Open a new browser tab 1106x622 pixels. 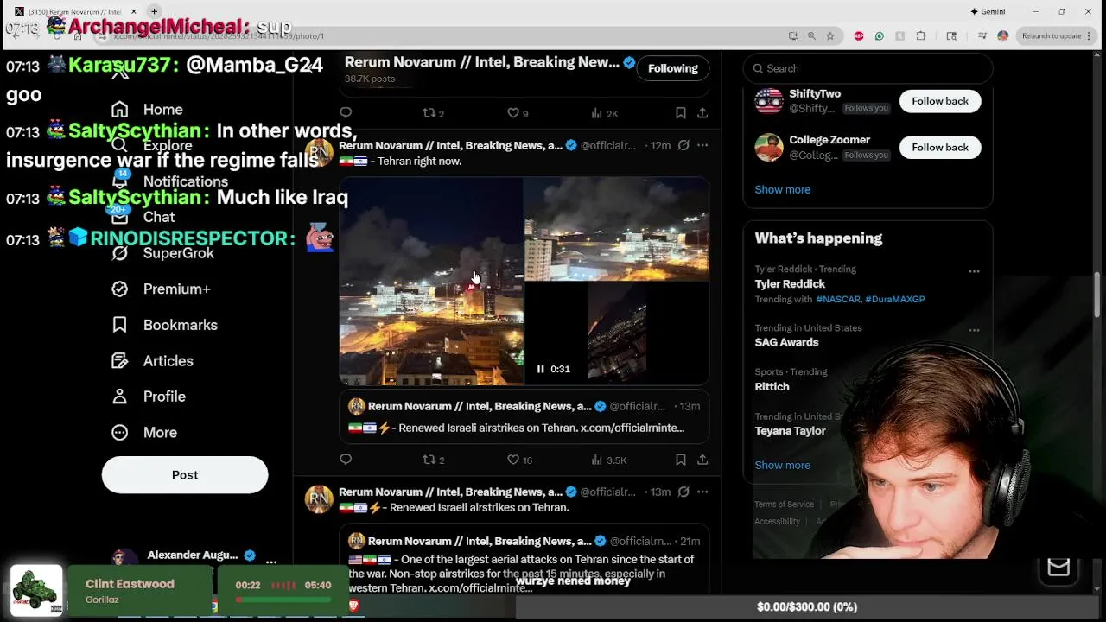click(x=154, y=11)
